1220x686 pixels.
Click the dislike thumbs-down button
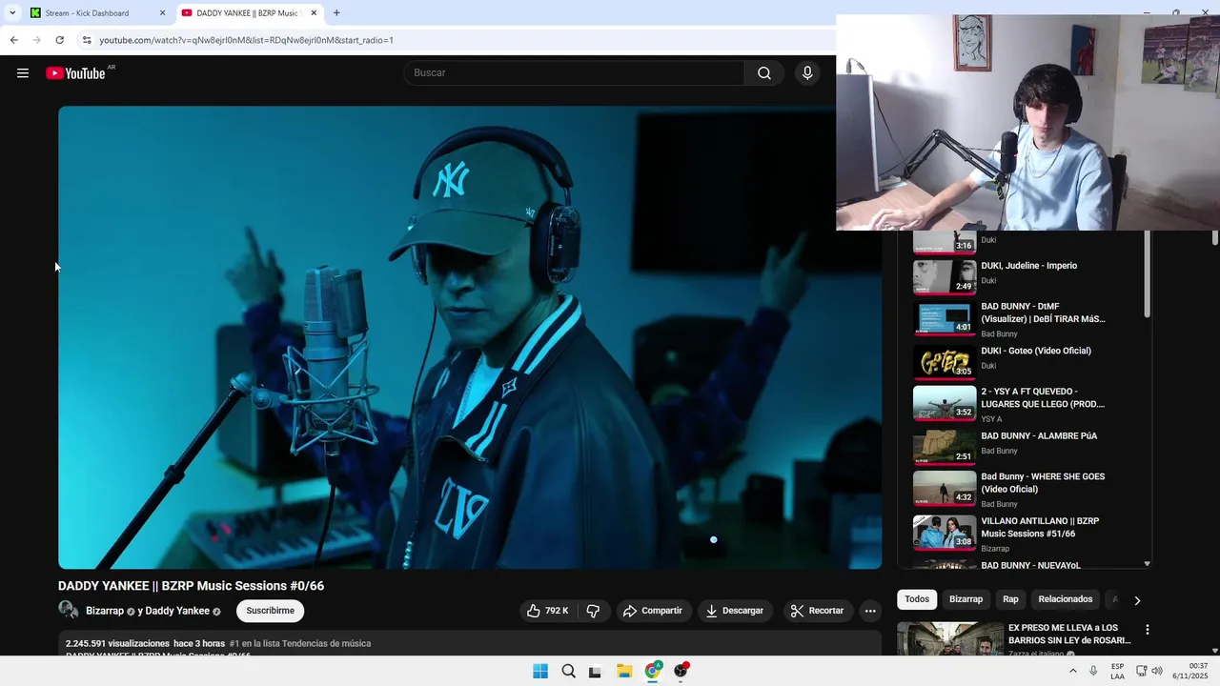click(x=593, y=611)
